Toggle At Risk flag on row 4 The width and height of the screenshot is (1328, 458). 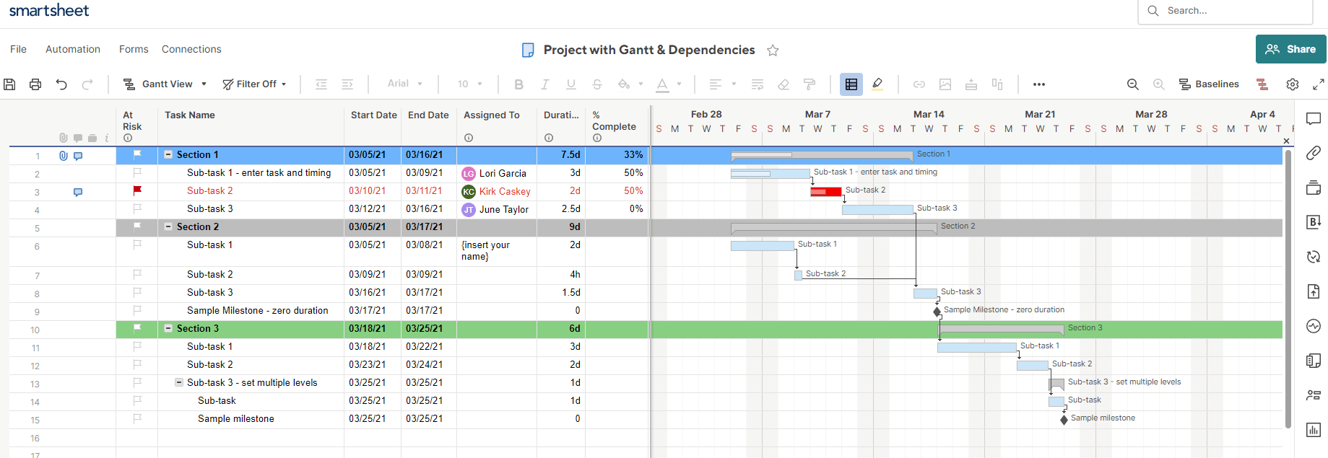pos(137,208)
